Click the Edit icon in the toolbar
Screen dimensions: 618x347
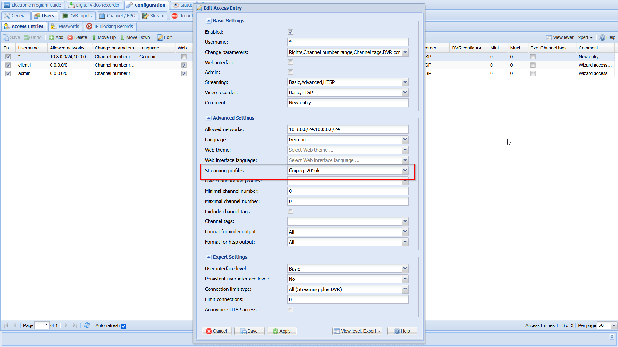pos(160,38)
